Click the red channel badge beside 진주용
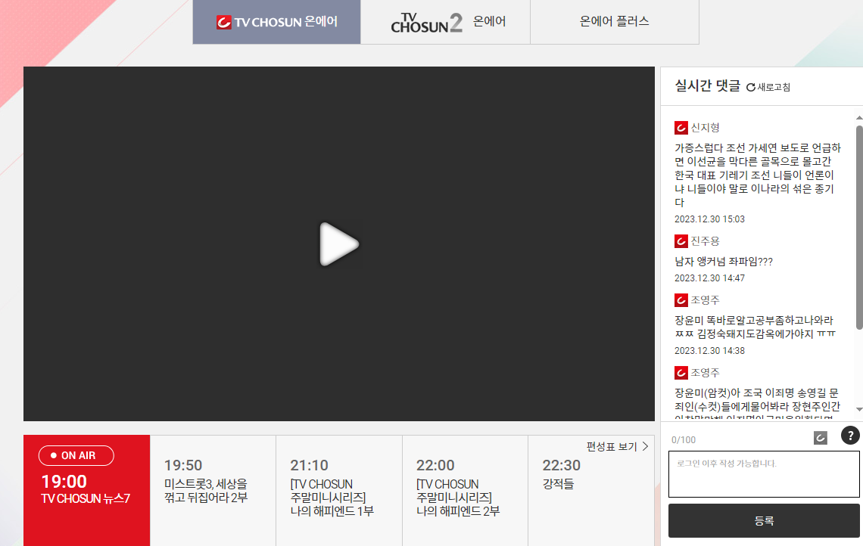Screen dimensions: 863x546 681,240
